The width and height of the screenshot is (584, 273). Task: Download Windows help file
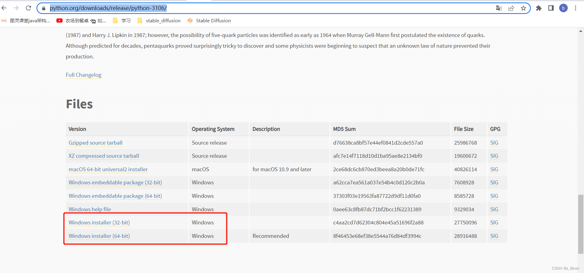(x=90, y=209)
